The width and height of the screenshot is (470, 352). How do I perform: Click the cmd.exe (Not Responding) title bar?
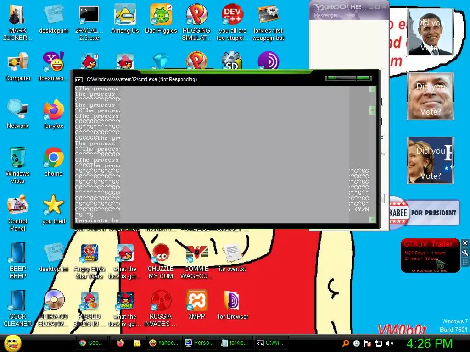tap(198, 79)
